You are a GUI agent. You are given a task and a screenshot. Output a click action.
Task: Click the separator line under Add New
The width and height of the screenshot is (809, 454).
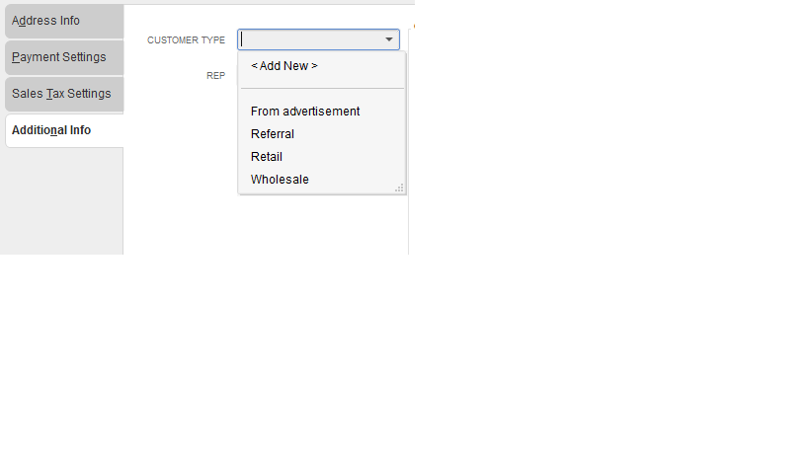pos(321,89)
